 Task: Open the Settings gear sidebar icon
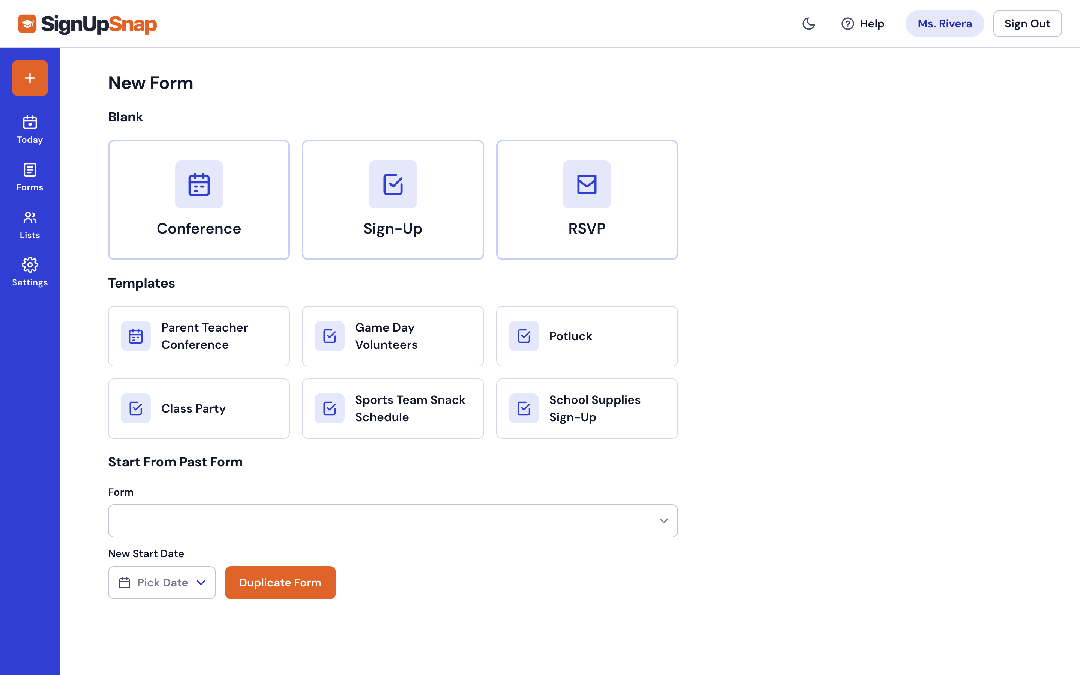[x=30, y=265]
